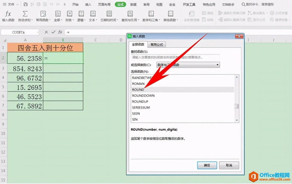The height and width of the screenshot is (184, 292).
Task: Click Trace Dependents (追踪从属单元格)
Action: pyautogui.click(x=232, y=20)
